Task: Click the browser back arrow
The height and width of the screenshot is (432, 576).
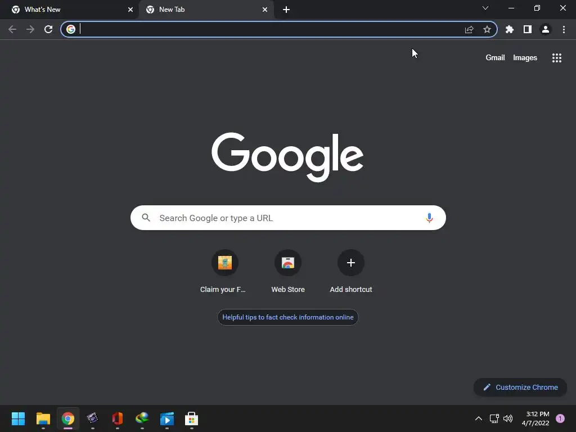Action: 12,29
